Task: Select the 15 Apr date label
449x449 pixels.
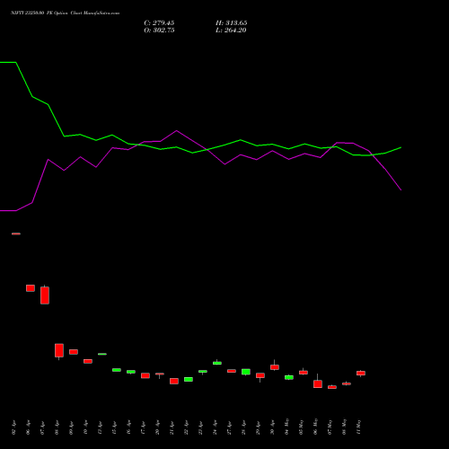Action: tap(114, 427)
